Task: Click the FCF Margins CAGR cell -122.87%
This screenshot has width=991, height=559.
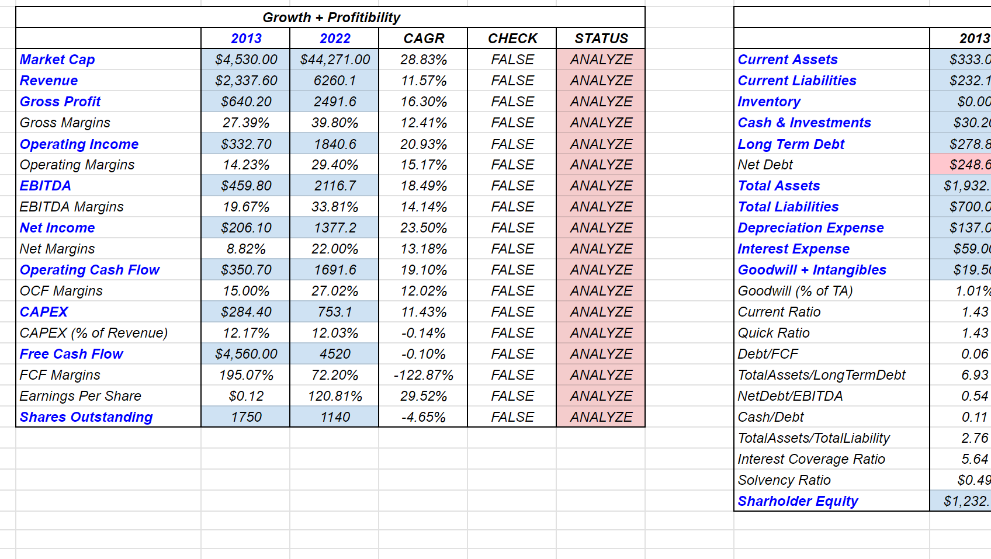Action: pyautogui.click(x=424, y=375)
